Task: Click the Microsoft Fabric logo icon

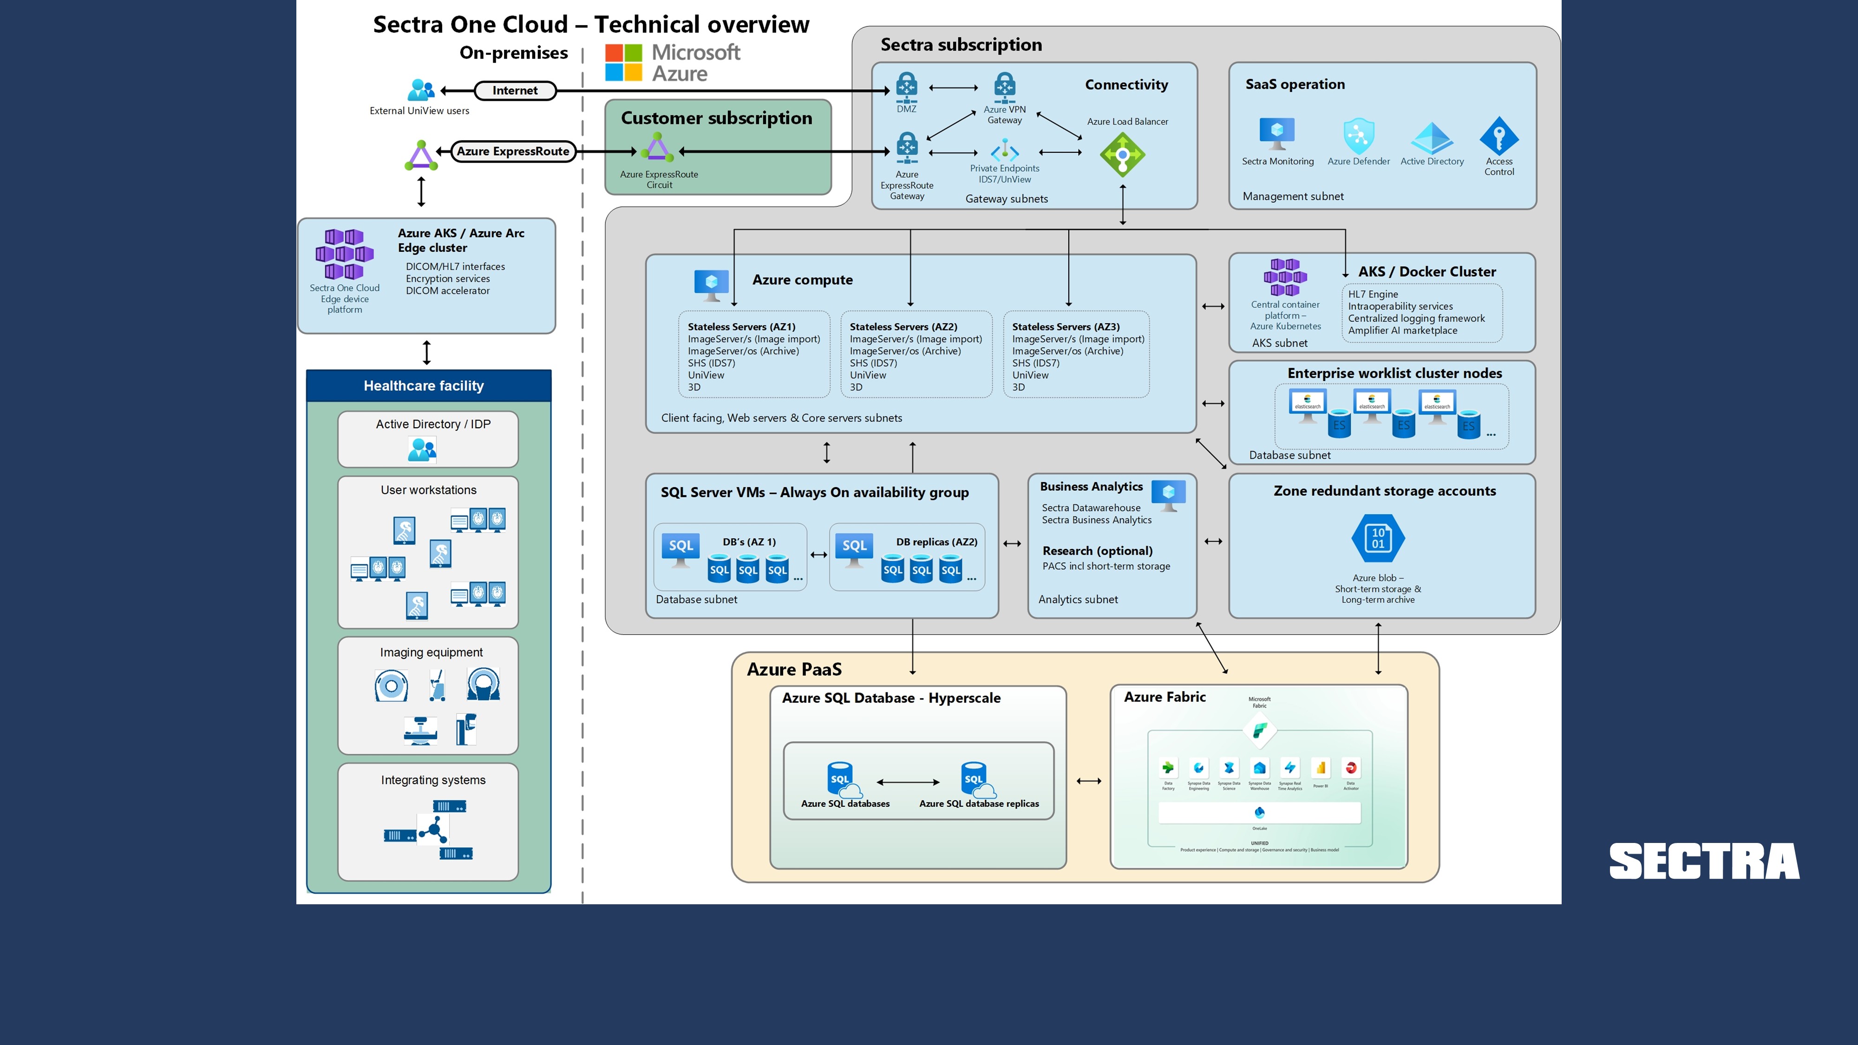Action: [x=1259, y=731]
